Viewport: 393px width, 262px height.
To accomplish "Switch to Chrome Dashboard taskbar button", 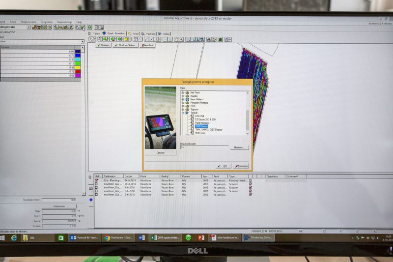I will pos(118,238).
